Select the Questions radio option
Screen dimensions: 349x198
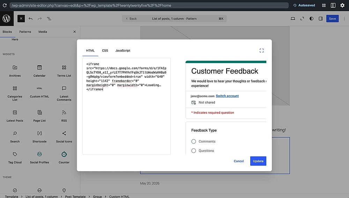[194, 151]
